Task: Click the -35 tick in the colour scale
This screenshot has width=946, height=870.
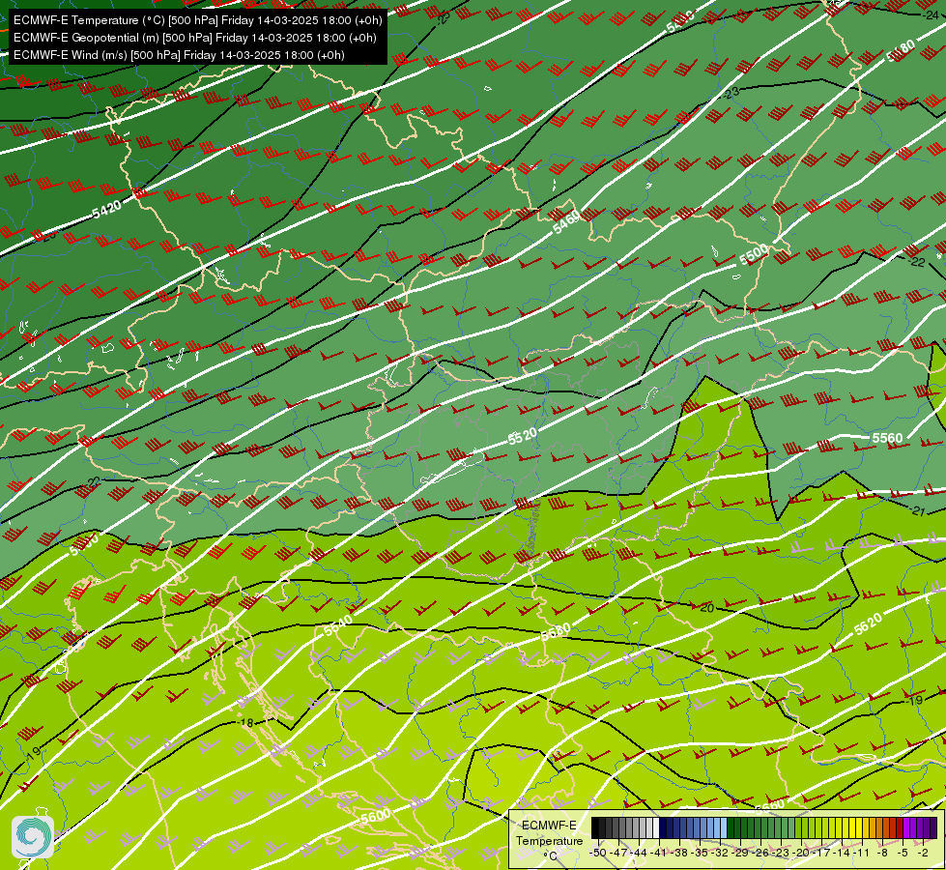Action: click(x=700, y=853)
